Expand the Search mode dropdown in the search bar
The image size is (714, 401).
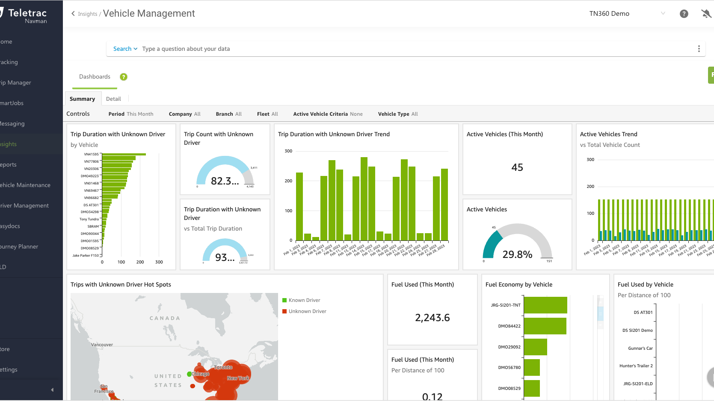point(125,48)
